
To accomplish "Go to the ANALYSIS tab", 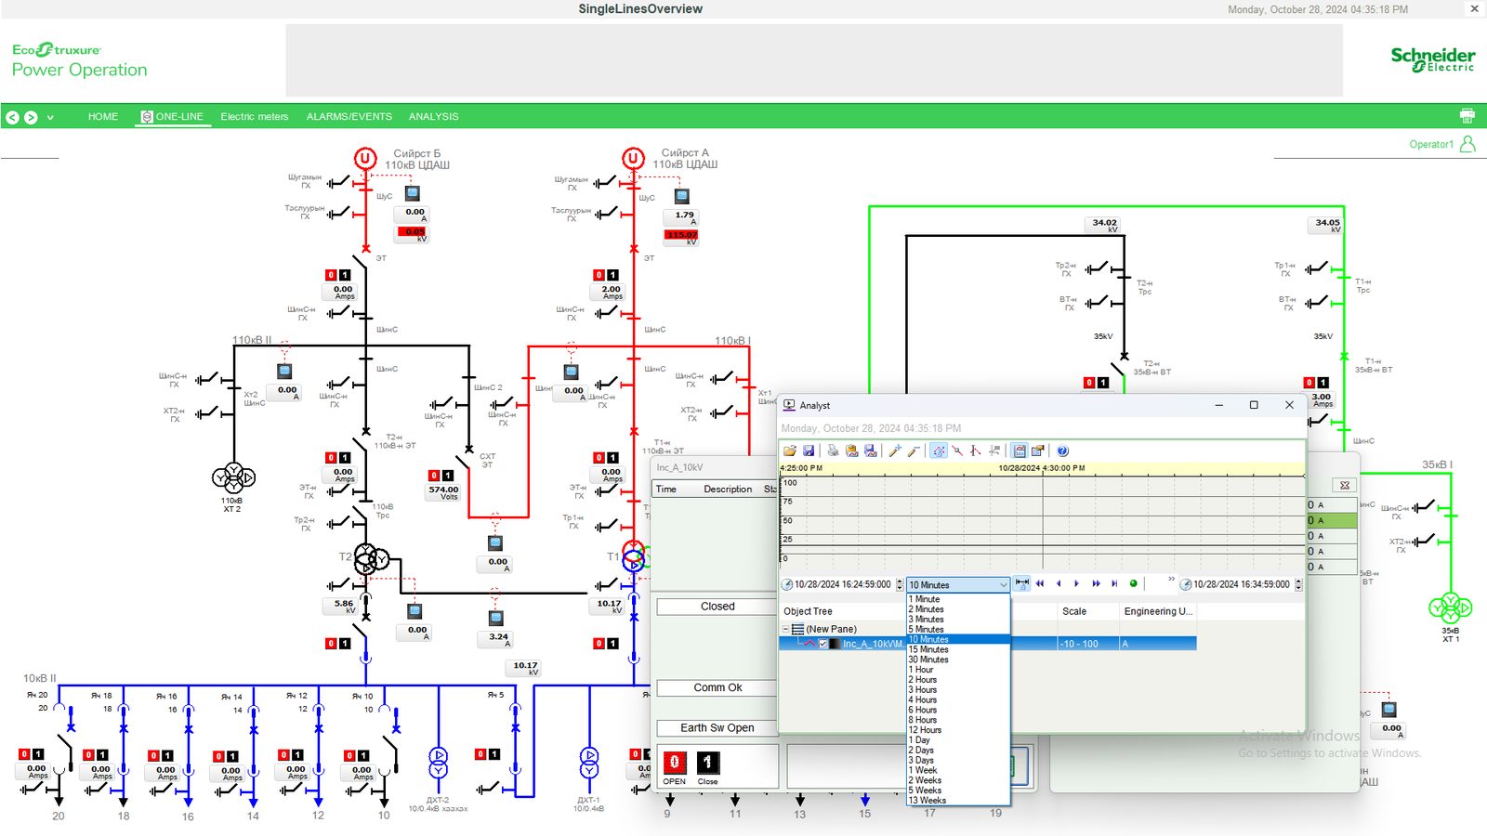I will 434,117.
